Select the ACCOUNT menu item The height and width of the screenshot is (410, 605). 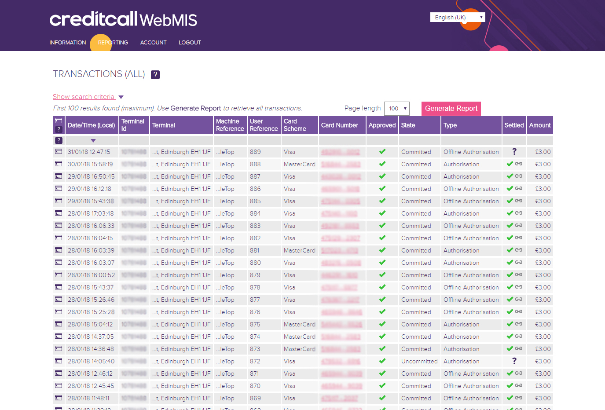153,42
